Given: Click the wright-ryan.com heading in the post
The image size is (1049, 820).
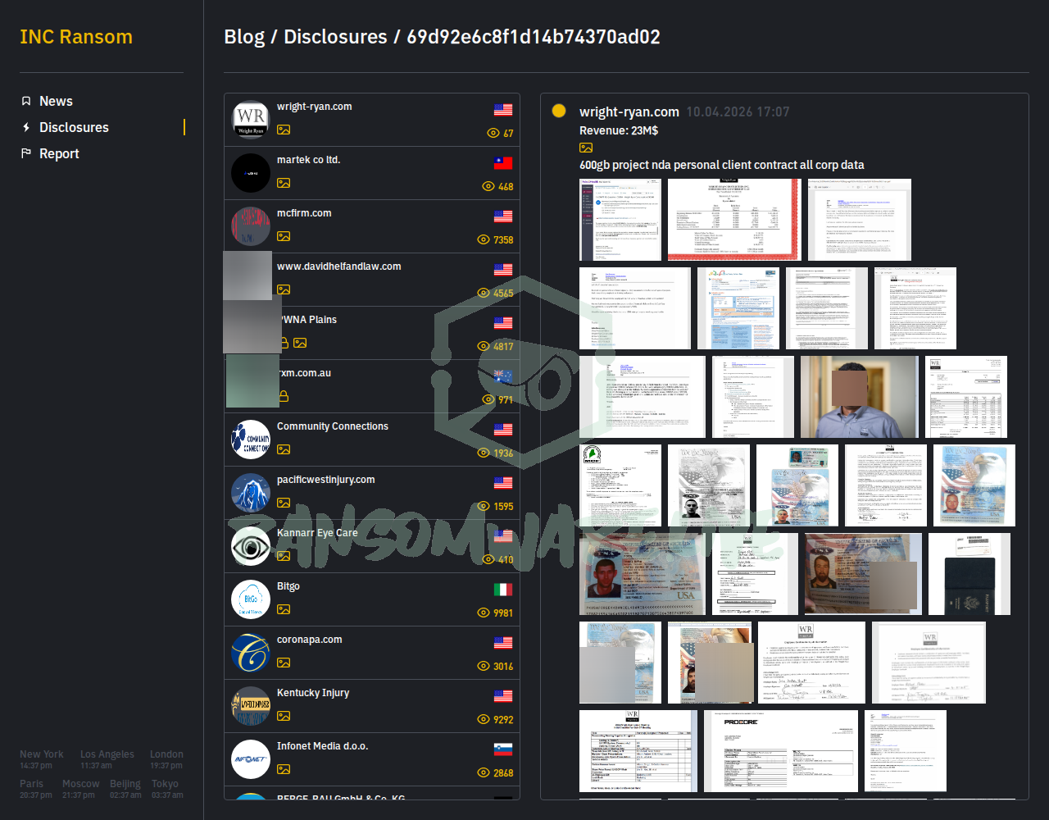Looking at the screenshot, I should [x=629, y=112].
